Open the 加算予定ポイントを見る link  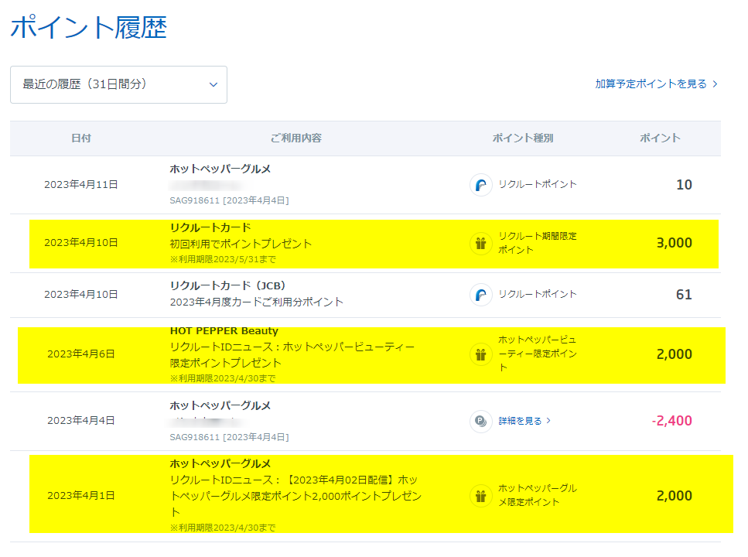(x=656, y=84)
